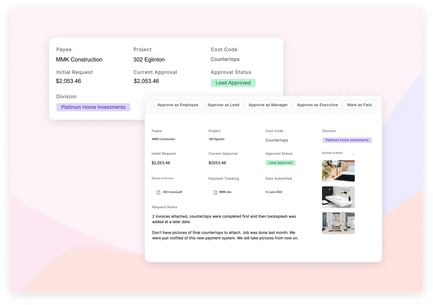Click the Date Submitted label
The image size is (433, 305).
click(279, 179)
